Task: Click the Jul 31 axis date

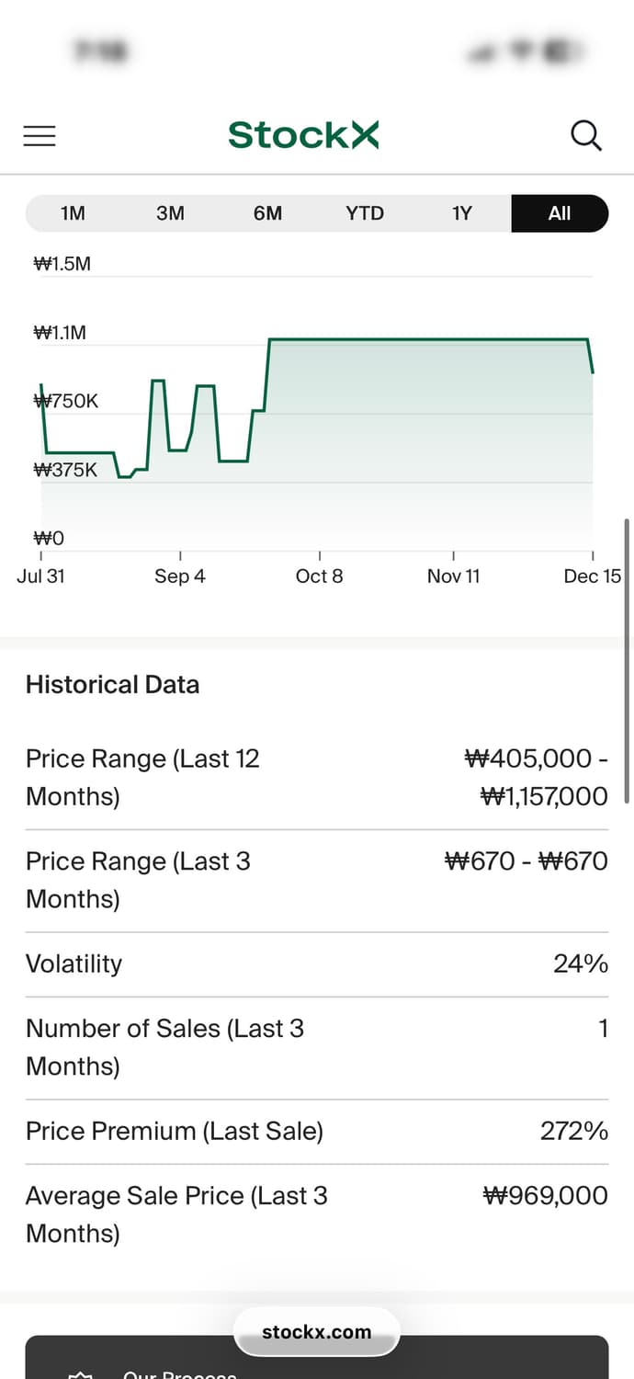Action: 40,576
